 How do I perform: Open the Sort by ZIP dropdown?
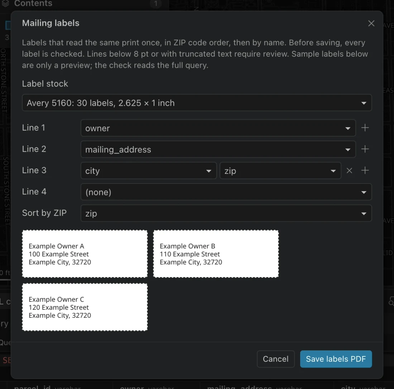226,213
